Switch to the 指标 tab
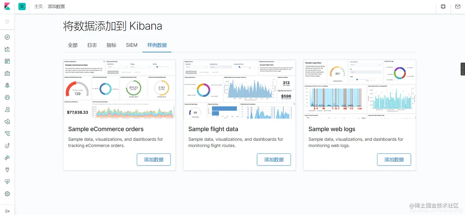 click(111, 45)
